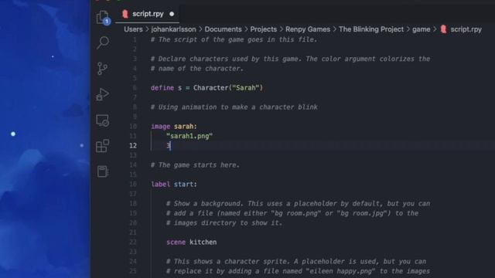This screenshot has width=495, height=278.
Task: Click the label keyword on line 16
Action: click(160, 184)
